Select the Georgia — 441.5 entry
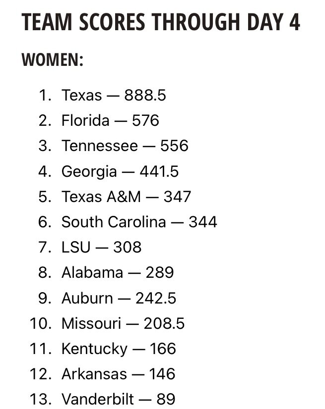Viewport: 325px width, 409px height. click(120, 171)
